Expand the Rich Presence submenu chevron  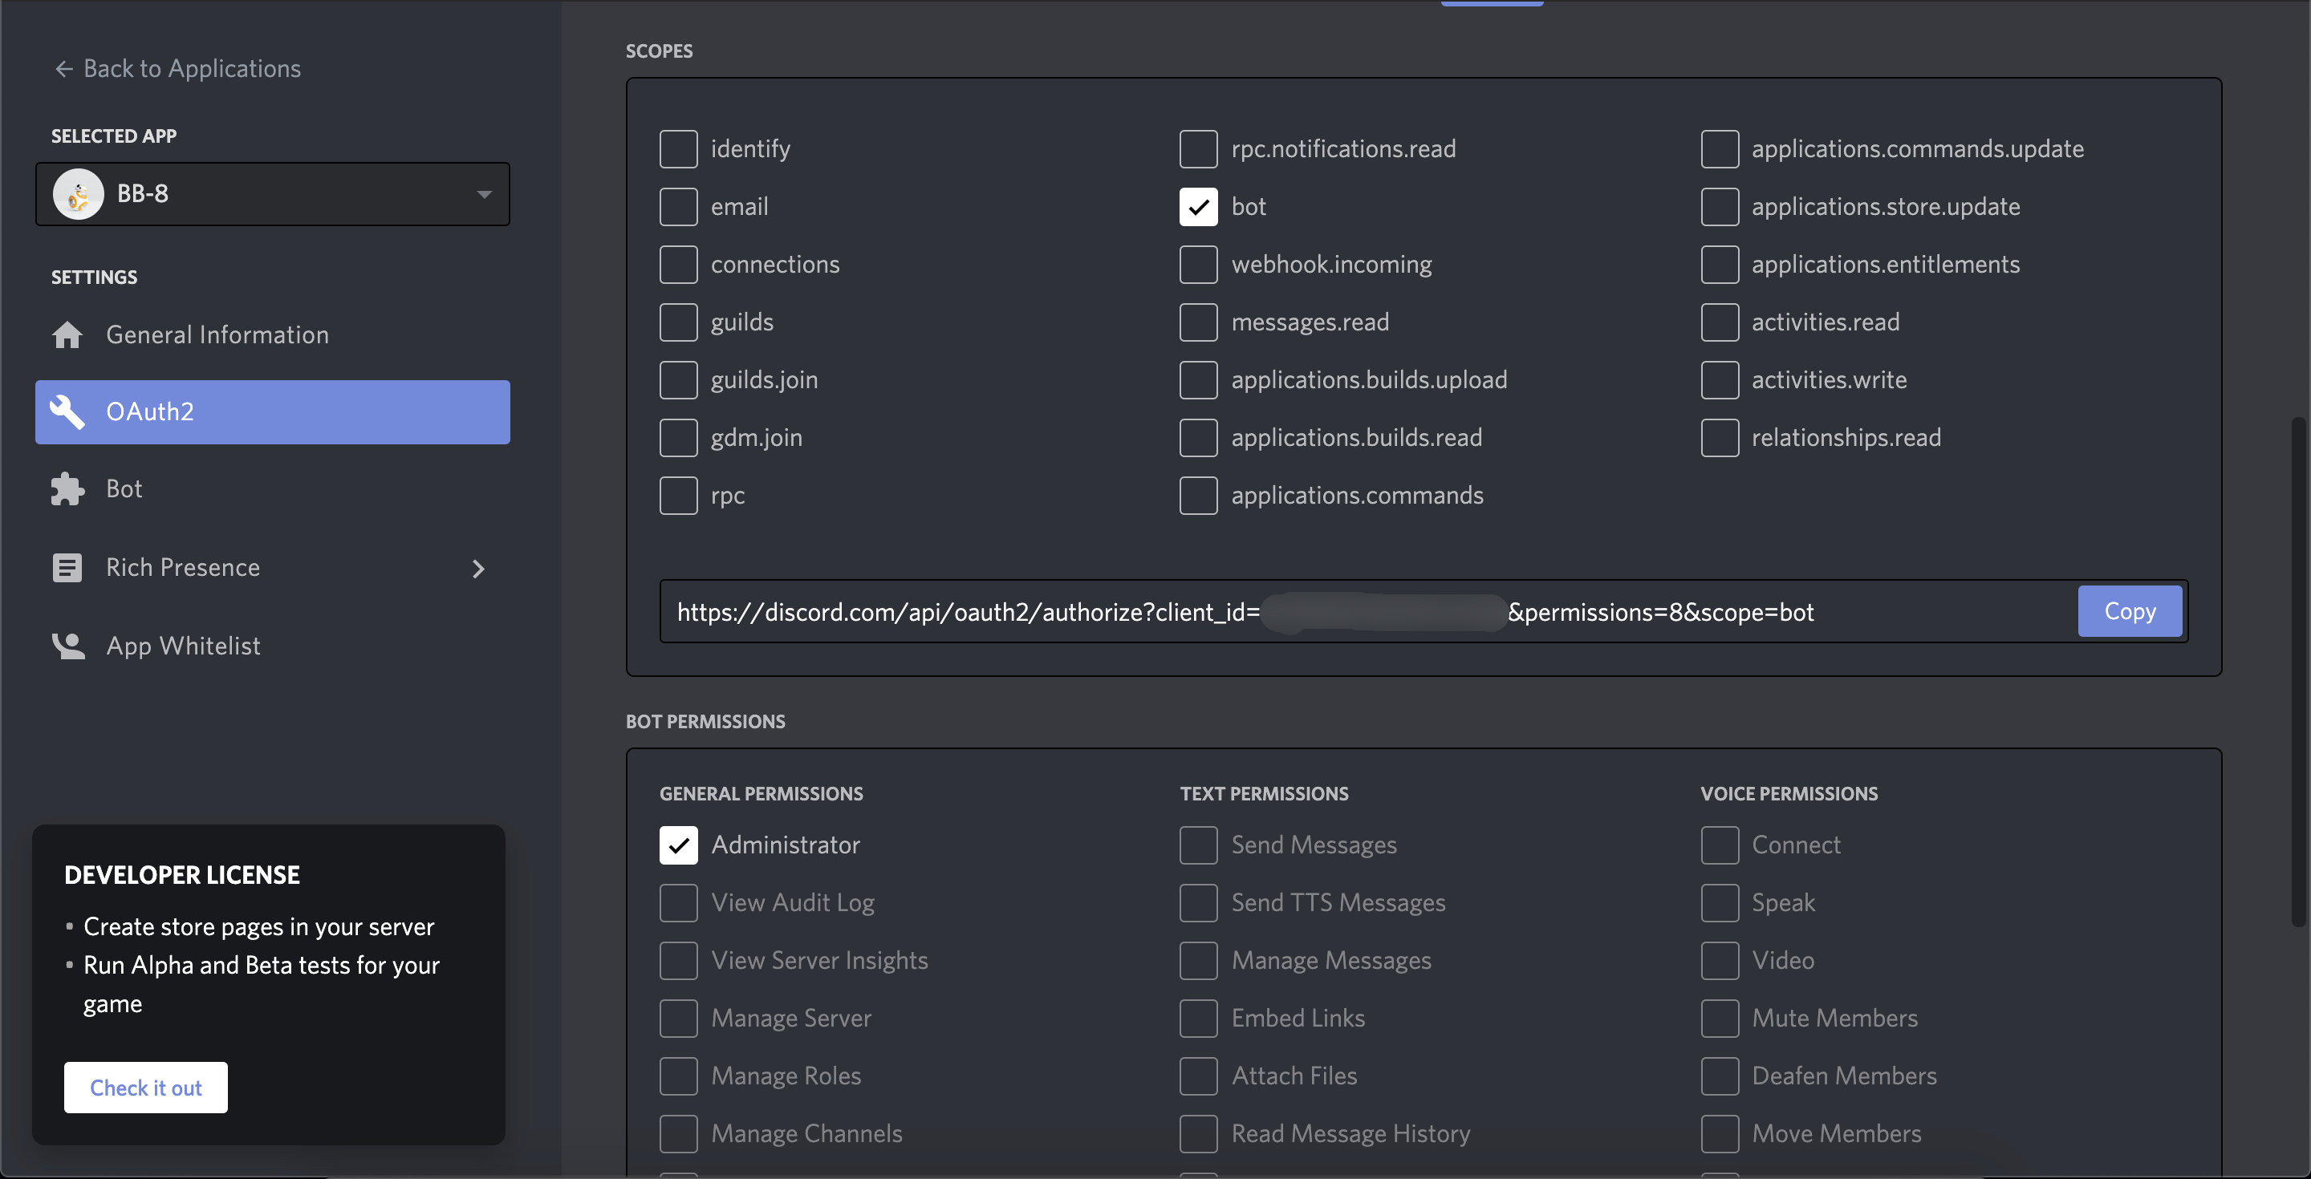click(x=478, y=569)
